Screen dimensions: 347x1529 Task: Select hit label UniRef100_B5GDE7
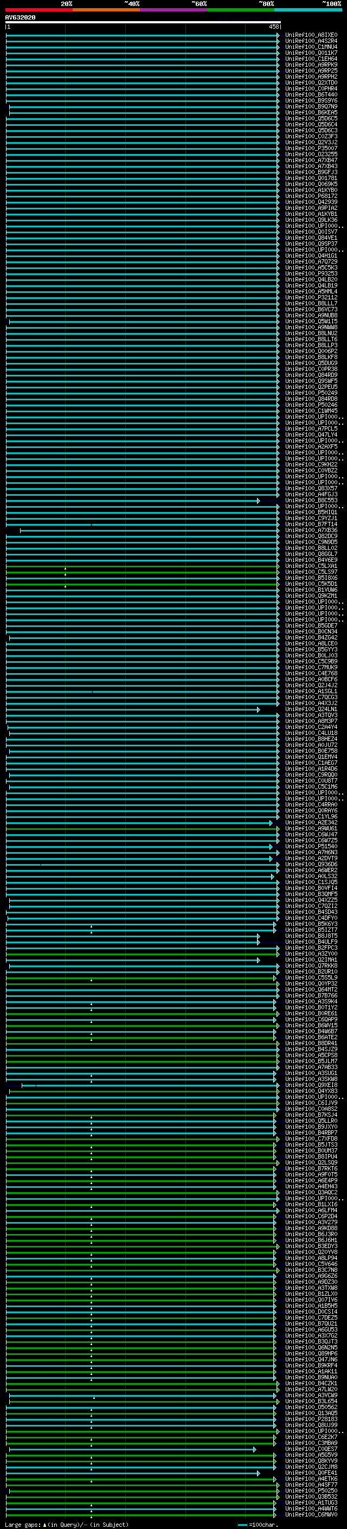pyautogui.click(x=311, y=625)
